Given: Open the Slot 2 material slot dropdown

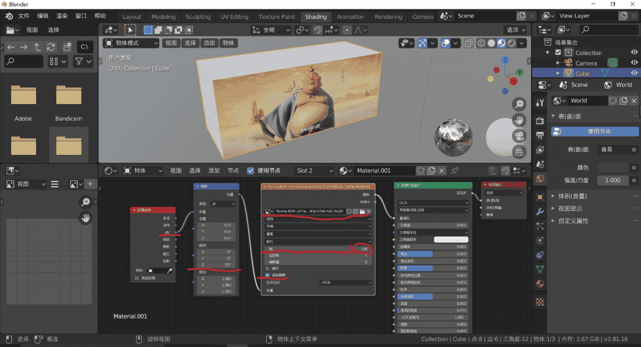Looking at the screenshot, I should coord(313,170).
